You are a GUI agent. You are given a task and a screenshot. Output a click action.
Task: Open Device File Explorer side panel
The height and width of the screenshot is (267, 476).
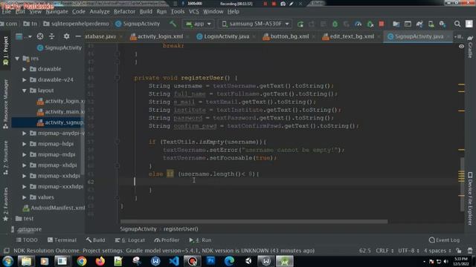pos(470,198)
